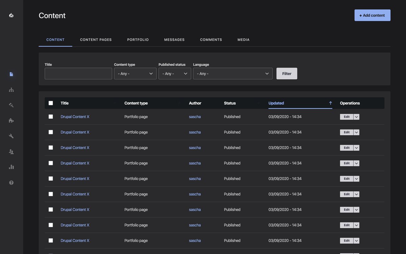Open the Language filter dropdown
Screen dimensions: 406x254
[x=233, y=73]
